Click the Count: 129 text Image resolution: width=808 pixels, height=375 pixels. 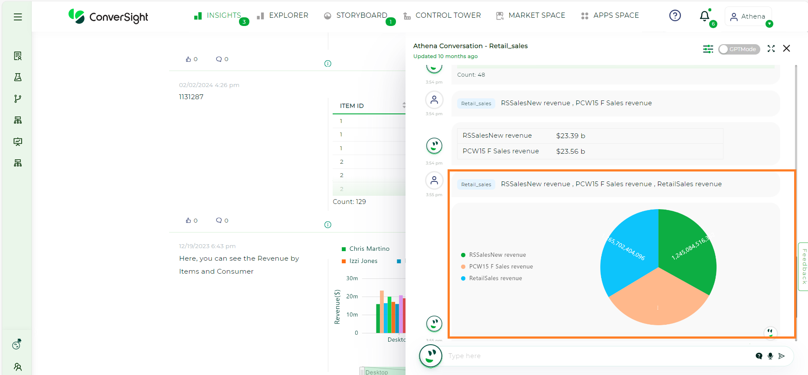(x=349, y=202)
